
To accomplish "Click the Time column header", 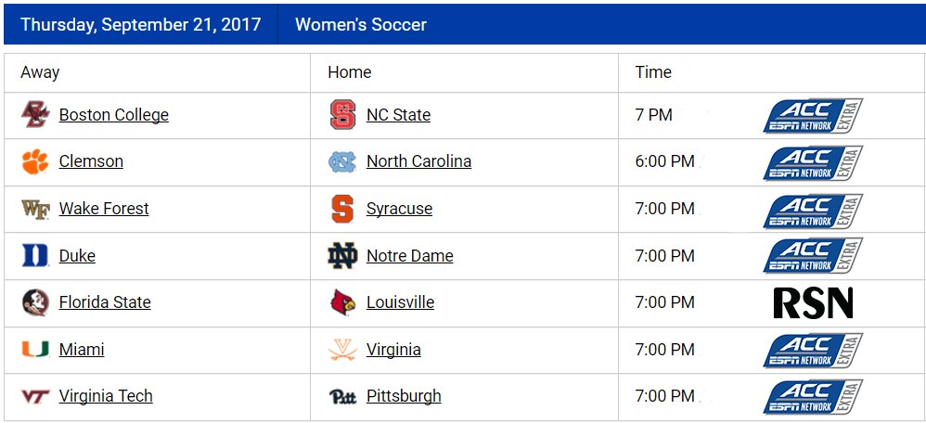I will click(x=653, y=72).
